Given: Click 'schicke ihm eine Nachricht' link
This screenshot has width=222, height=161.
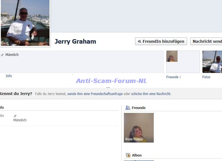Looking at the screenshot, I should (151, 94).
